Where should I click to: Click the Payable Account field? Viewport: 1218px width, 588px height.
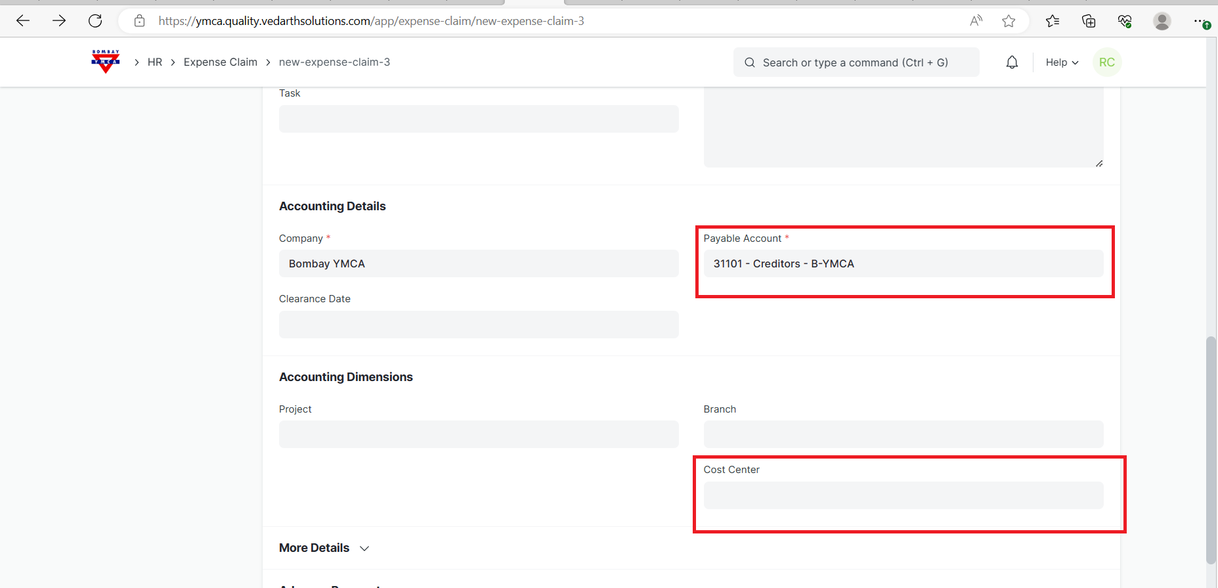point(903,263)
